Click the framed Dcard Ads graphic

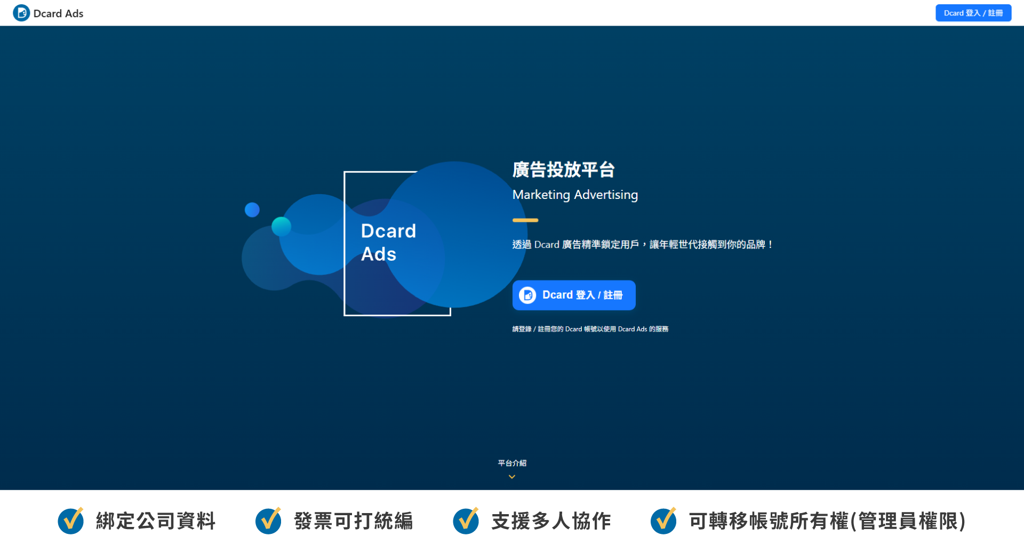[397, 243]
